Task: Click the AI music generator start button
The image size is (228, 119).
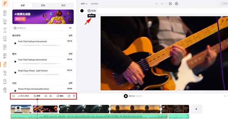Action: point(20,19)
